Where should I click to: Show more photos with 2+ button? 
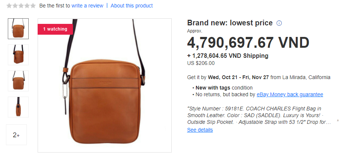16,135
